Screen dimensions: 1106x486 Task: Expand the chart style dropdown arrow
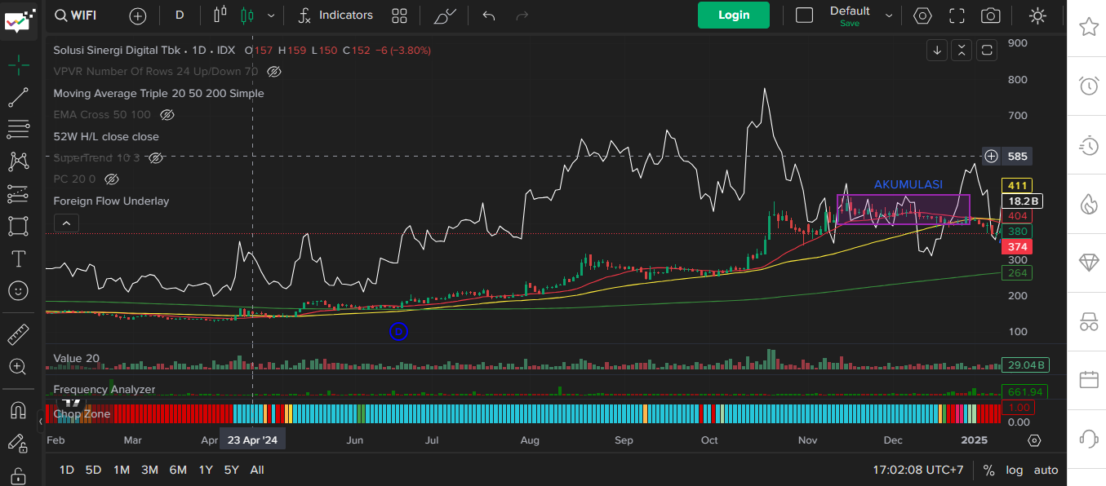point(271,15)
